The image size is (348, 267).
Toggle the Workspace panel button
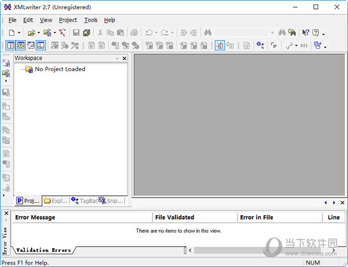coord(11,45)
